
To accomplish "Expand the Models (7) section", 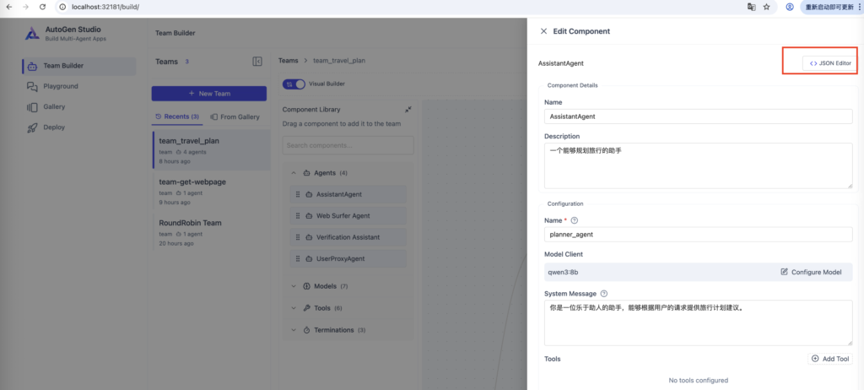I will (294, 286).
